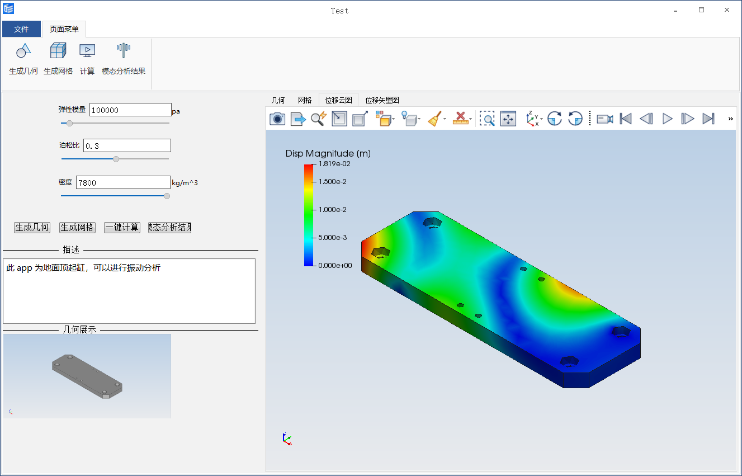Adjust the 弹性模量 slider handle

(69, 123)
